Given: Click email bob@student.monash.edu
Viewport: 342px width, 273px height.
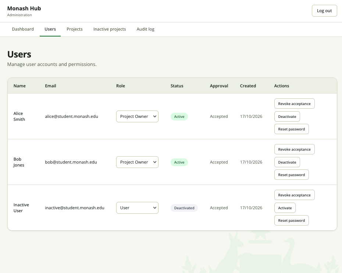Looking at the screenshot, I should click(x=71, y=162).
